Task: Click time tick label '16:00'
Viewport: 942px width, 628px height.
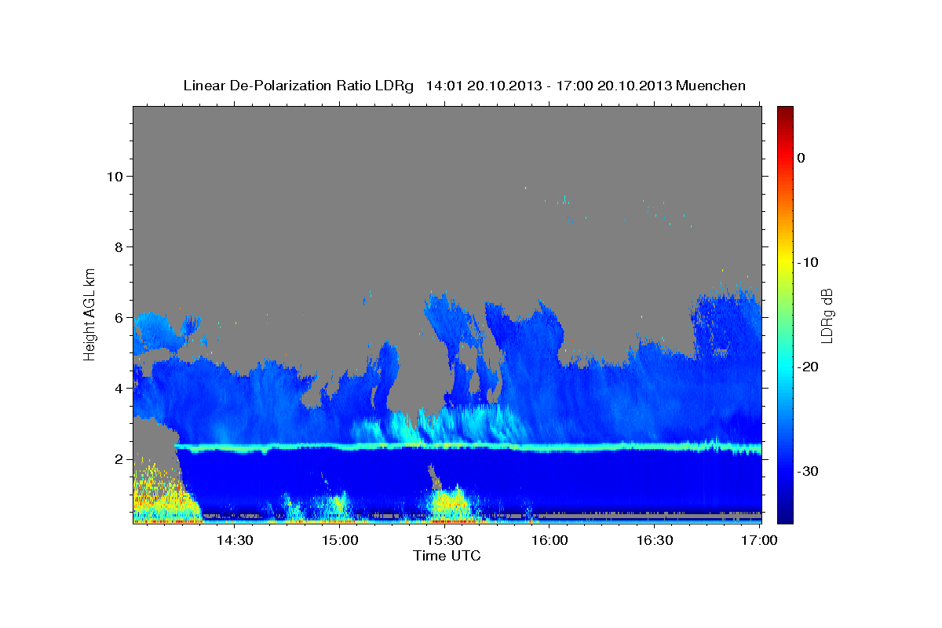Action: click(x=549, y=541)
